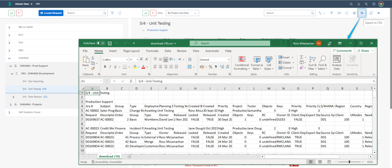392x168 pixels.
Task: Apply Percent Style in Excel
Action: 210,67
